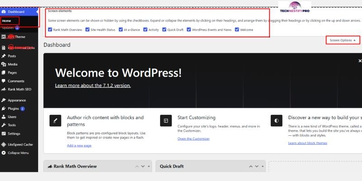Click the Pages icon in sidebar
This screenshot has height=181, width=362.
[x=4, y=73]
